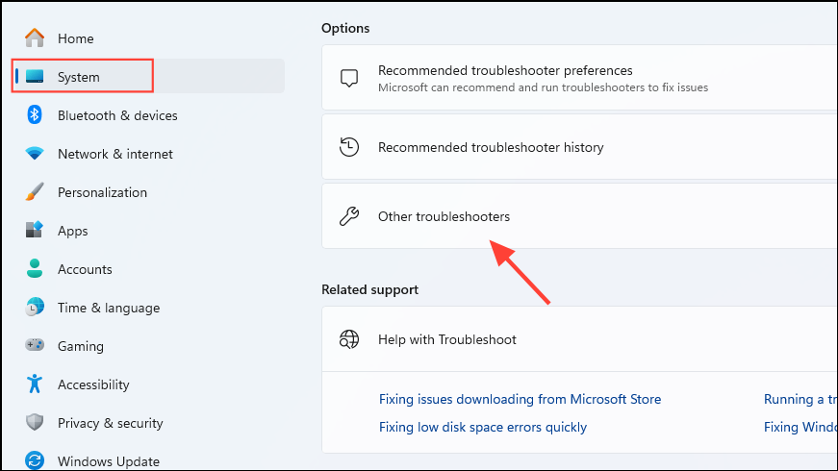This screenshot has width=838, height=471.
Task: Click the history clock icon
Action: tap(349, 147)
